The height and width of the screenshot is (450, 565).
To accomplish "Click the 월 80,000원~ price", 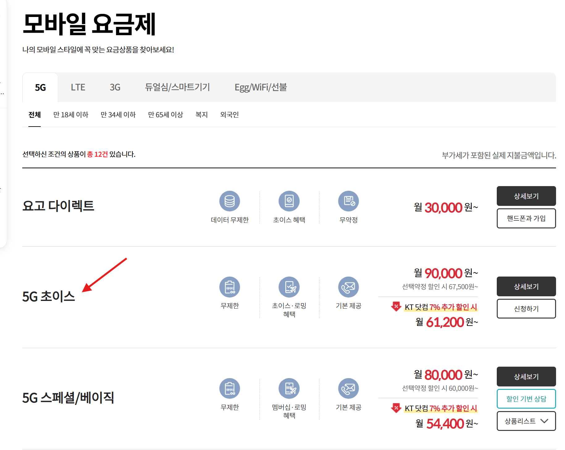I will [446, 375].
